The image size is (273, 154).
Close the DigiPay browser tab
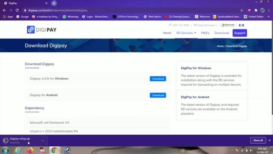point(46,3)
